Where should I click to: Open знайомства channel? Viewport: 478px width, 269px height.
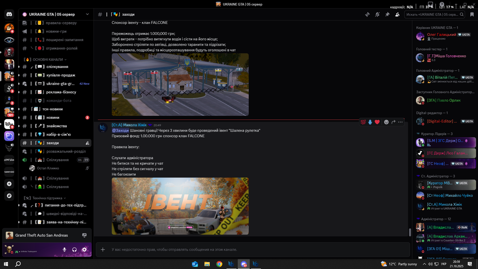[56, 126]
